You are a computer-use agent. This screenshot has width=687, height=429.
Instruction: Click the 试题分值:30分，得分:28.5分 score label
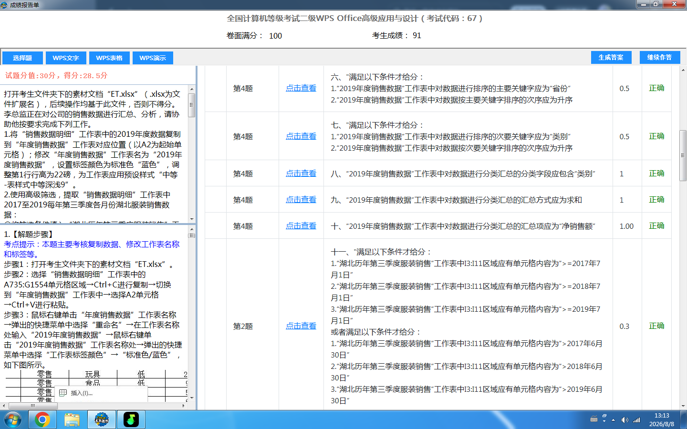point(56,75)
